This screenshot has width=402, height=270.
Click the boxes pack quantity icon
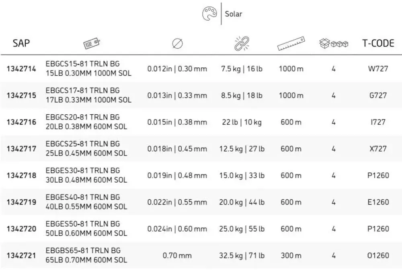click(334, 43)
